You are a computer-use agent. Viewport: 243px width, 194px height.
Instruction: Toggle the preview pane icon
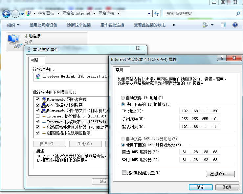[x=223, y=25]
